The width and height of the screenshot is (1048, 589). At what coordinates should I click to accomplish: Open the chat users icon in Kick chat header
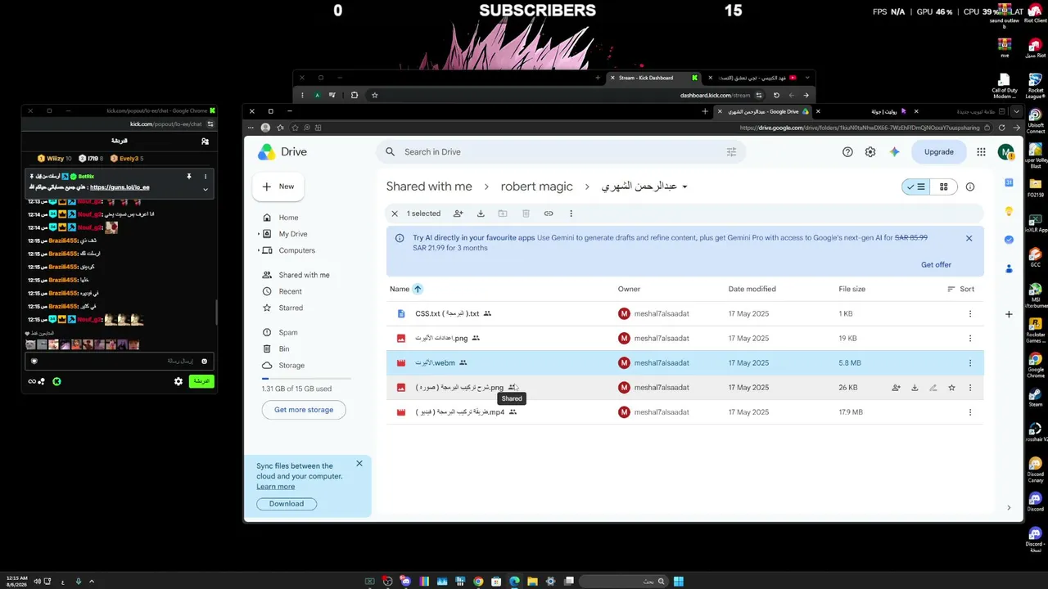point(205,141)
